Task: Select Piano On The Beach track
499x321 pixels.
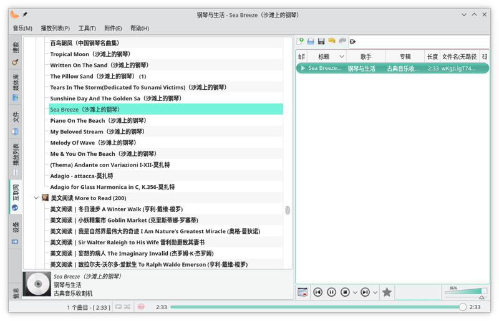Action: click(x=98, y=120)
